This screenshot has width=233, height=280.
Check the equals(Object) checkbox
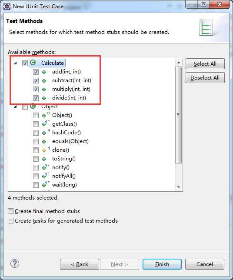(x=36, y=141)
